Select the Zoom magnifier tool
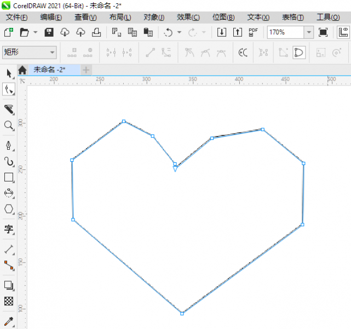The image size is (351, 329). [x=9, y=126]
